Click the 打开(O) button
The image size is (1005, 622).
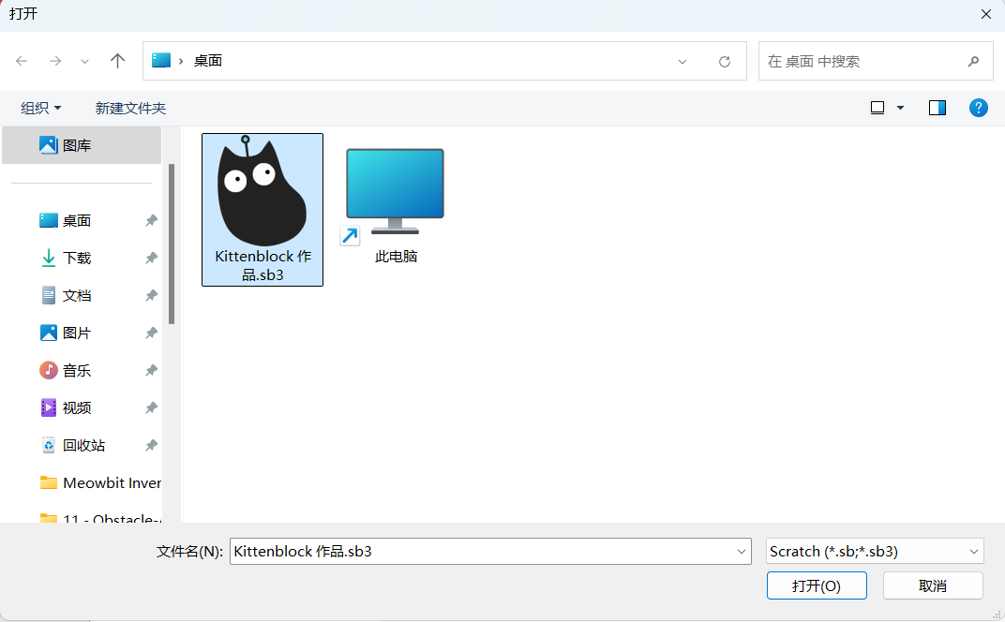[817, 585]
